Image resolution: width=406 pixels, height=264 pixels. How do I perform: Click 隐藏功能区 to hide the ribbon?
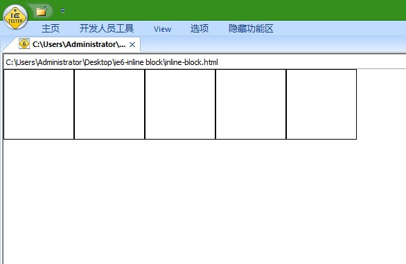point(251,28)
